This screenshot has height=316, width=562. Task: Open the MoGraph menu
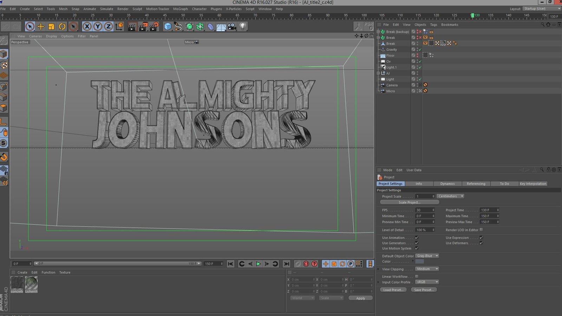(180, 9)
